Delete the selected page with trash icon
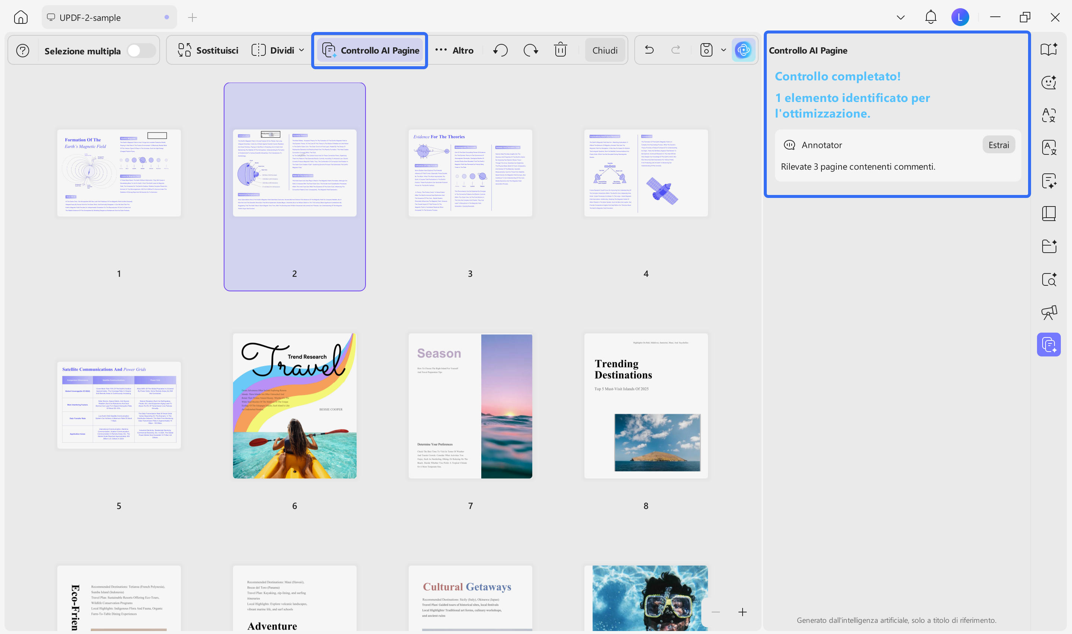 point(560,50)
